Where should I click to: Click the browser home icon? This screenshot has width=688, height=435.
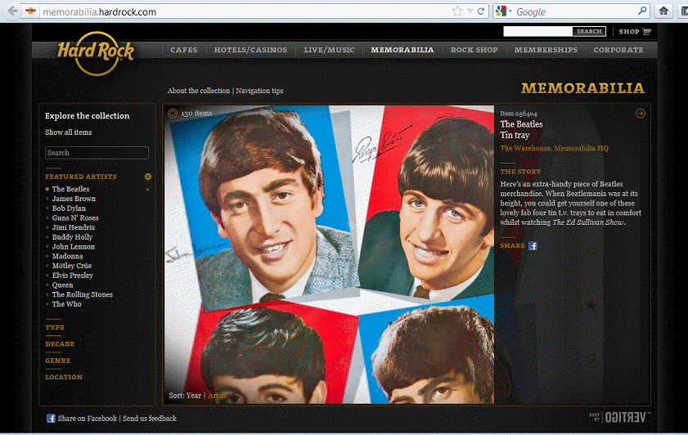tap(663, 11)
